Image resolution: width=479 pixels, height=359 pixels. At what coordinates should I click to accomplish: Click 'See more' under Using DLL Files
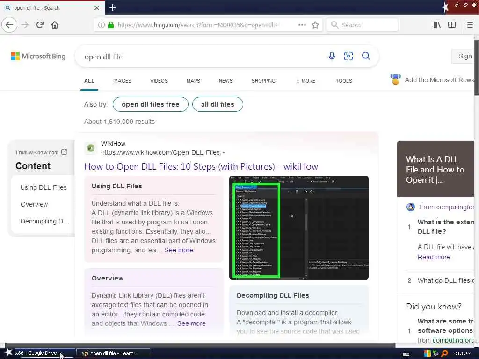click(179, 250)
